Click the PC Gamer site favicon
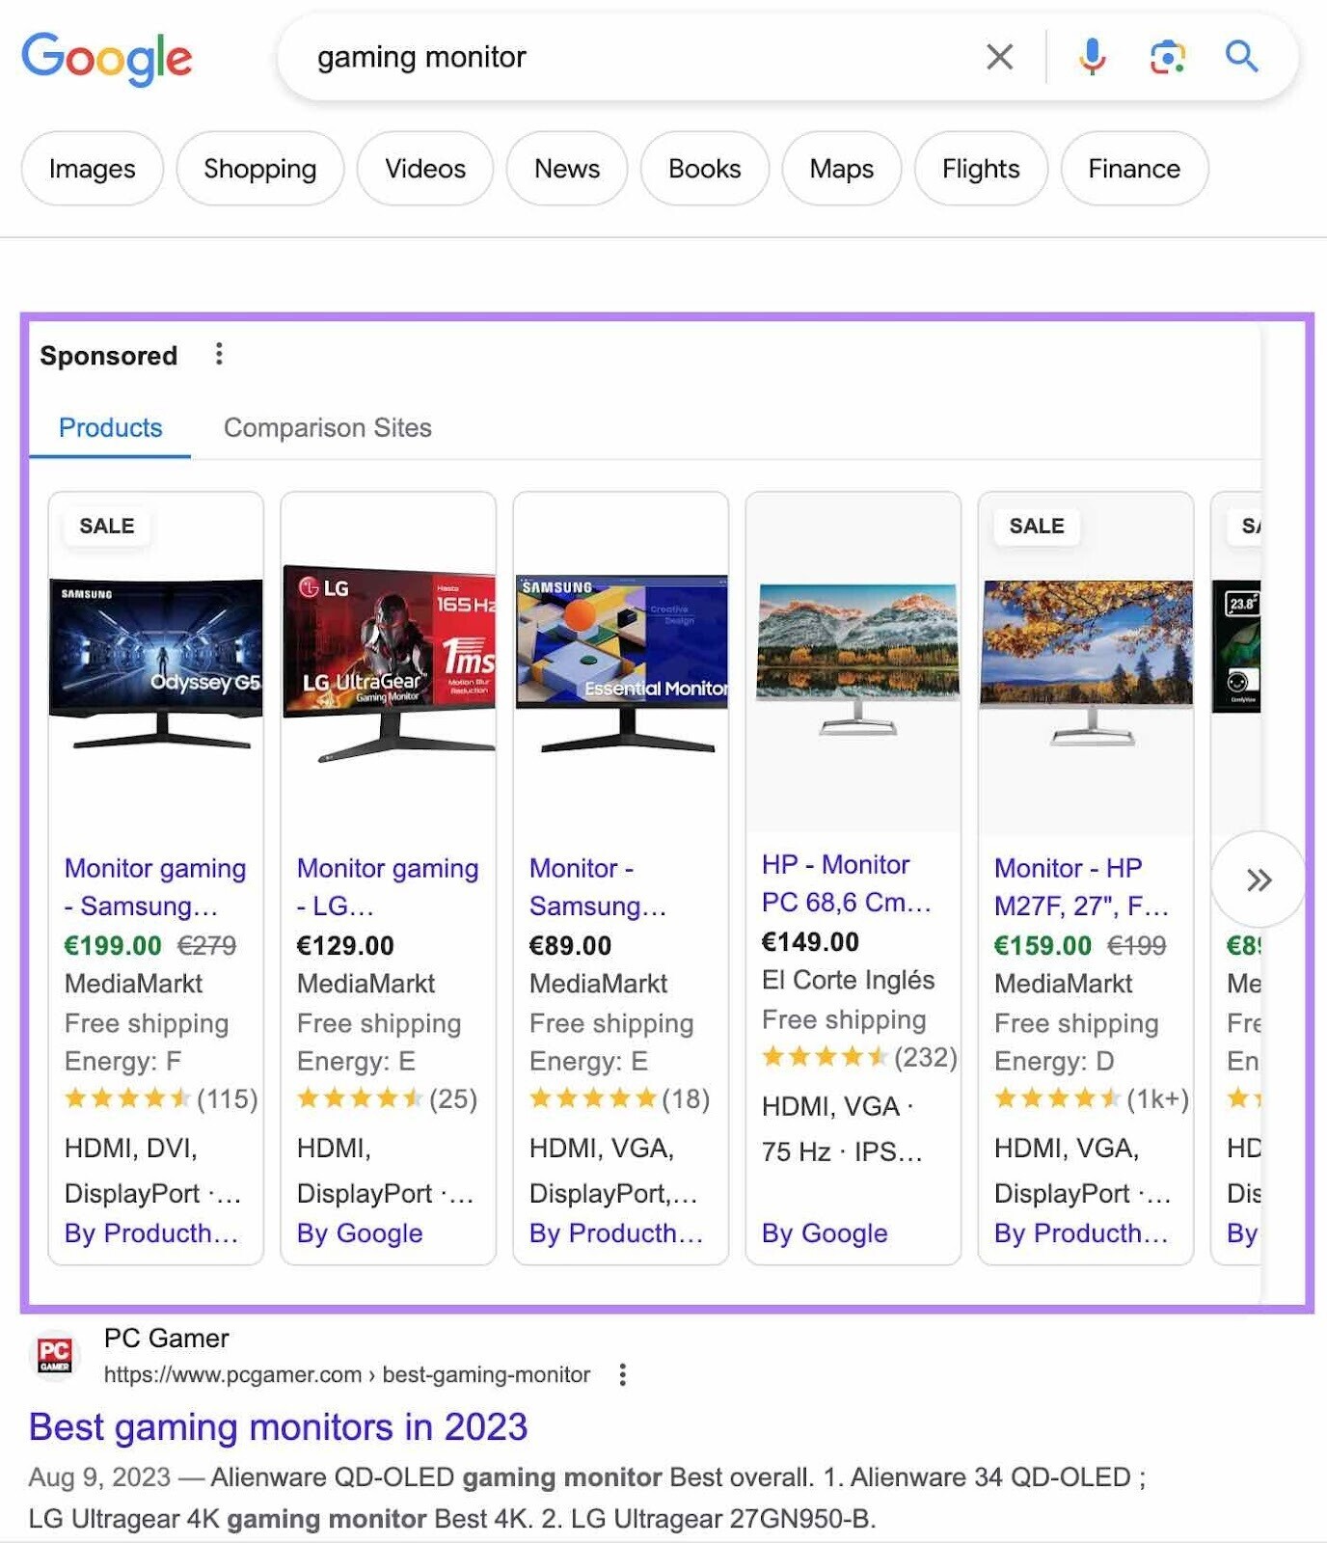This screenshot has width=1327, height=1543. [x=55, y=1354]
